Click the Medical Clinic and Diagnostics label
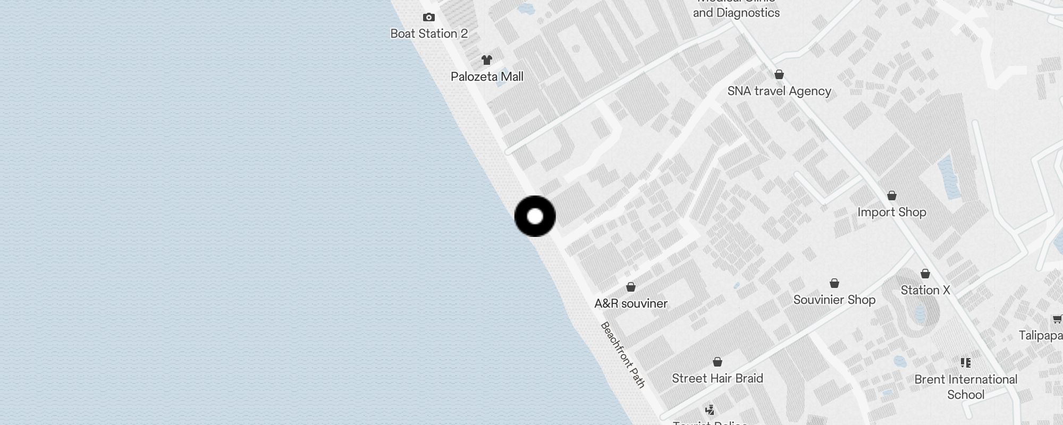The width and height of the screenshot is (1063, 425). [x=736, y=8]
